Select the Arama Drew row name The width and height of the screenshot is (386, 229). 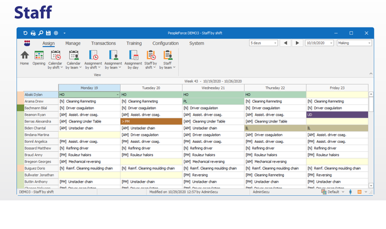pos(41,101)
